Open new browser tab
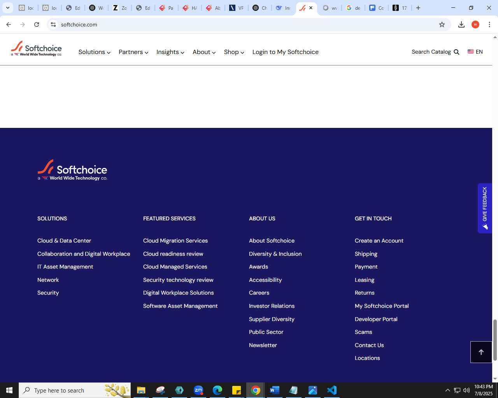Viewport: 498px width, 398px height. click(418, 8)
